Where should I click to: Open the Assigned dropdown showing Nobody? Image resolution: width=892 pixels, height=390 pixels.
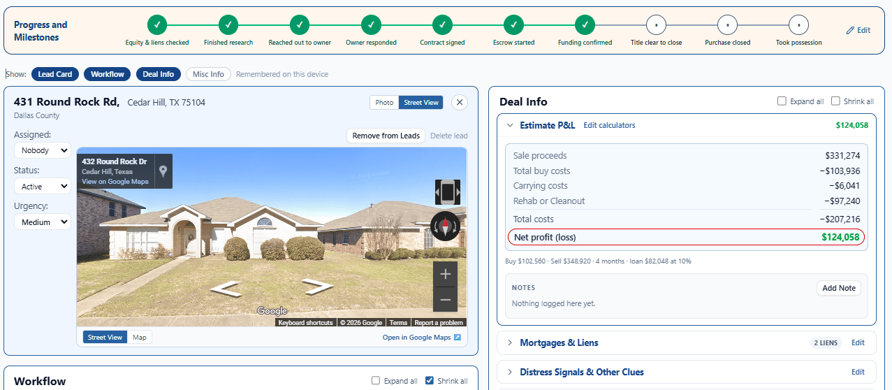click(x=43, y=150)
